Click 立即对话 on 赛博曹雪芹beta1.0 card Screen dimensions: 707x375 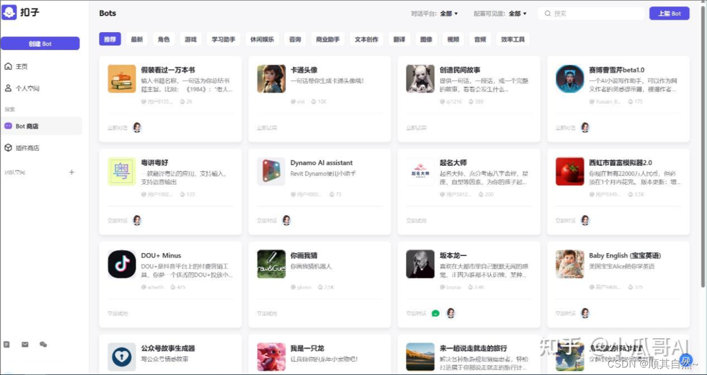[x=565, y=128]
